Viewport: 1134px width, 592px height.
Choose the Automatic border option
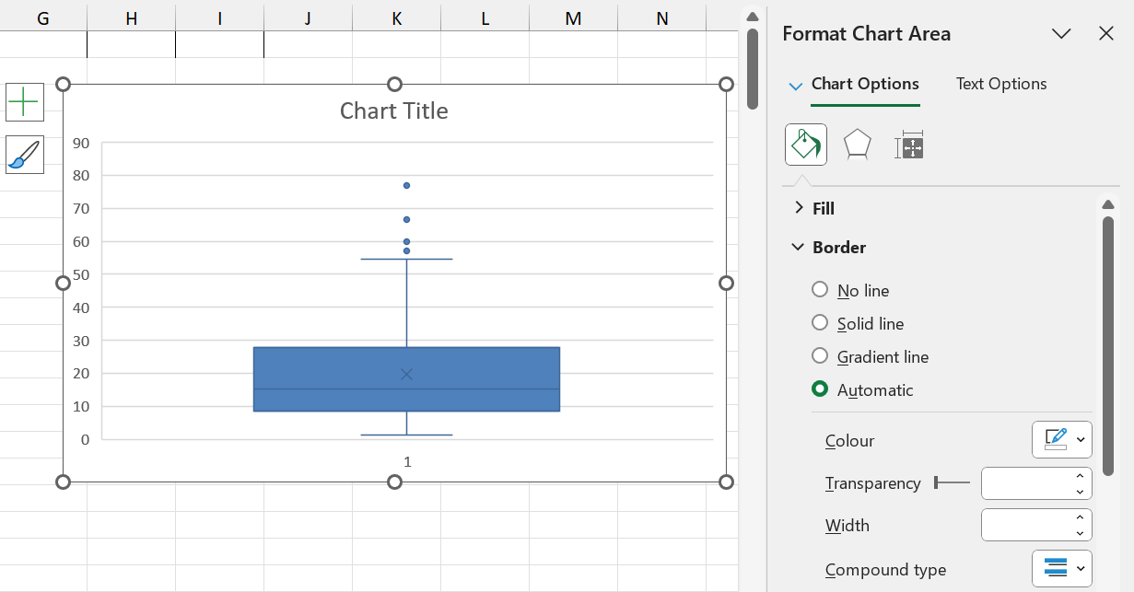pyautogui.click(x=820, y=389)
